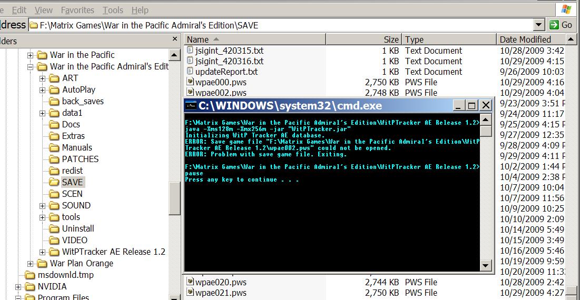Close the Folders pane
580x300 pixels.
tap(175, 39)
